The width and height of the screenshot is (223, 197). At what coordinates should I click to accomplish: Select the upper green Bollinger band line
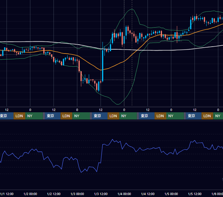click(132, 10)
